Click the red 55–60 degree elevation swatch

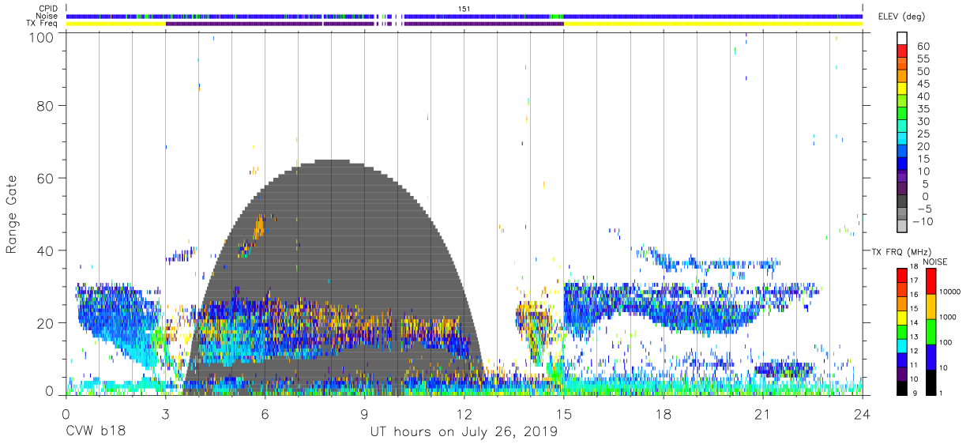[901, 51]
